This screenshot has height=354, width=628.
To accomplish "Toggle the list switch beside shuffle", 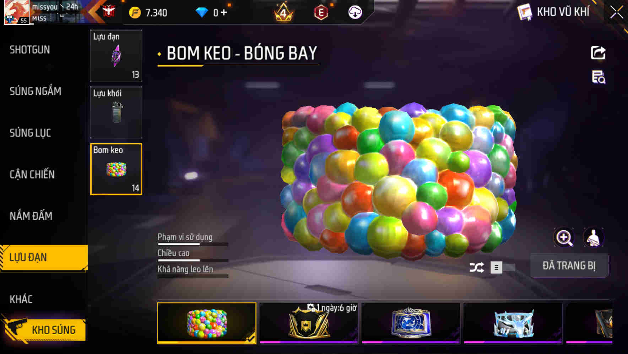I will (503, 267).
